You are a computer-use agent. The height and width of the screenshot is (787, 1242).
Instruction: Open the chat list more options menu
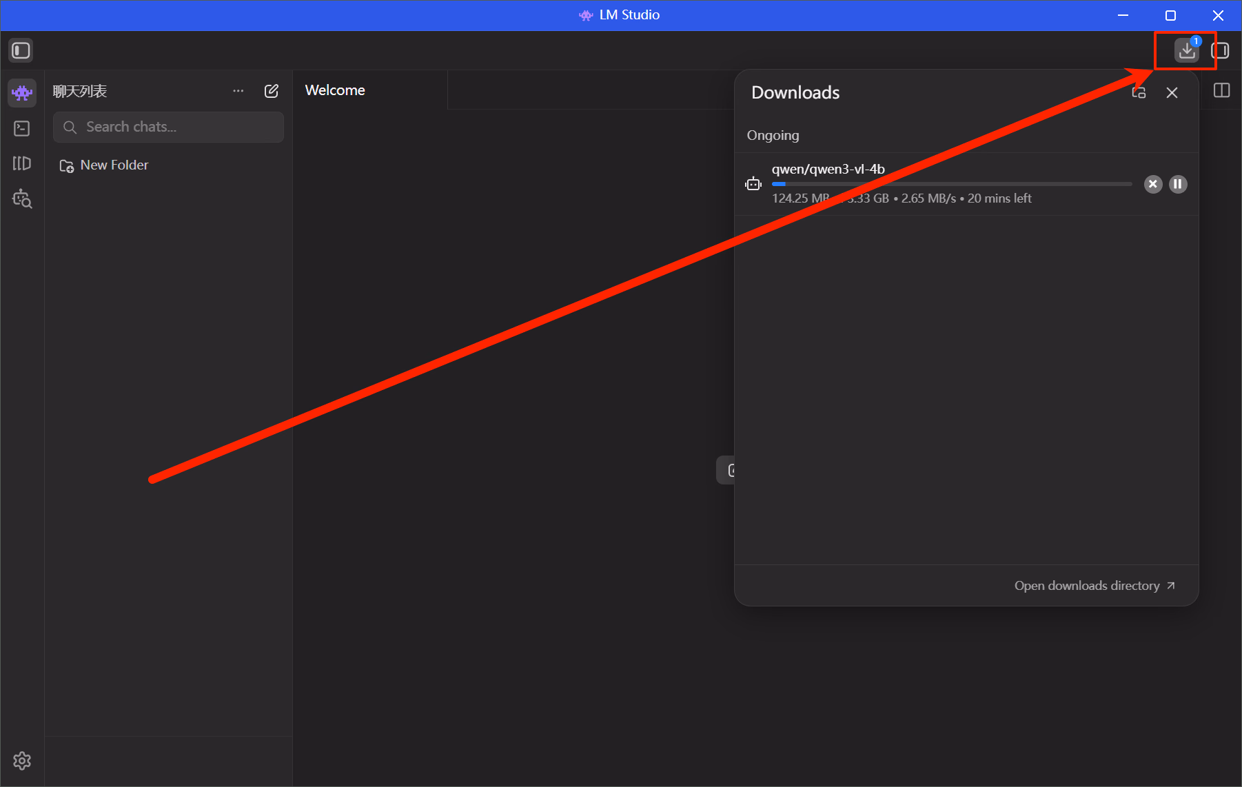(x=238, y=91)
